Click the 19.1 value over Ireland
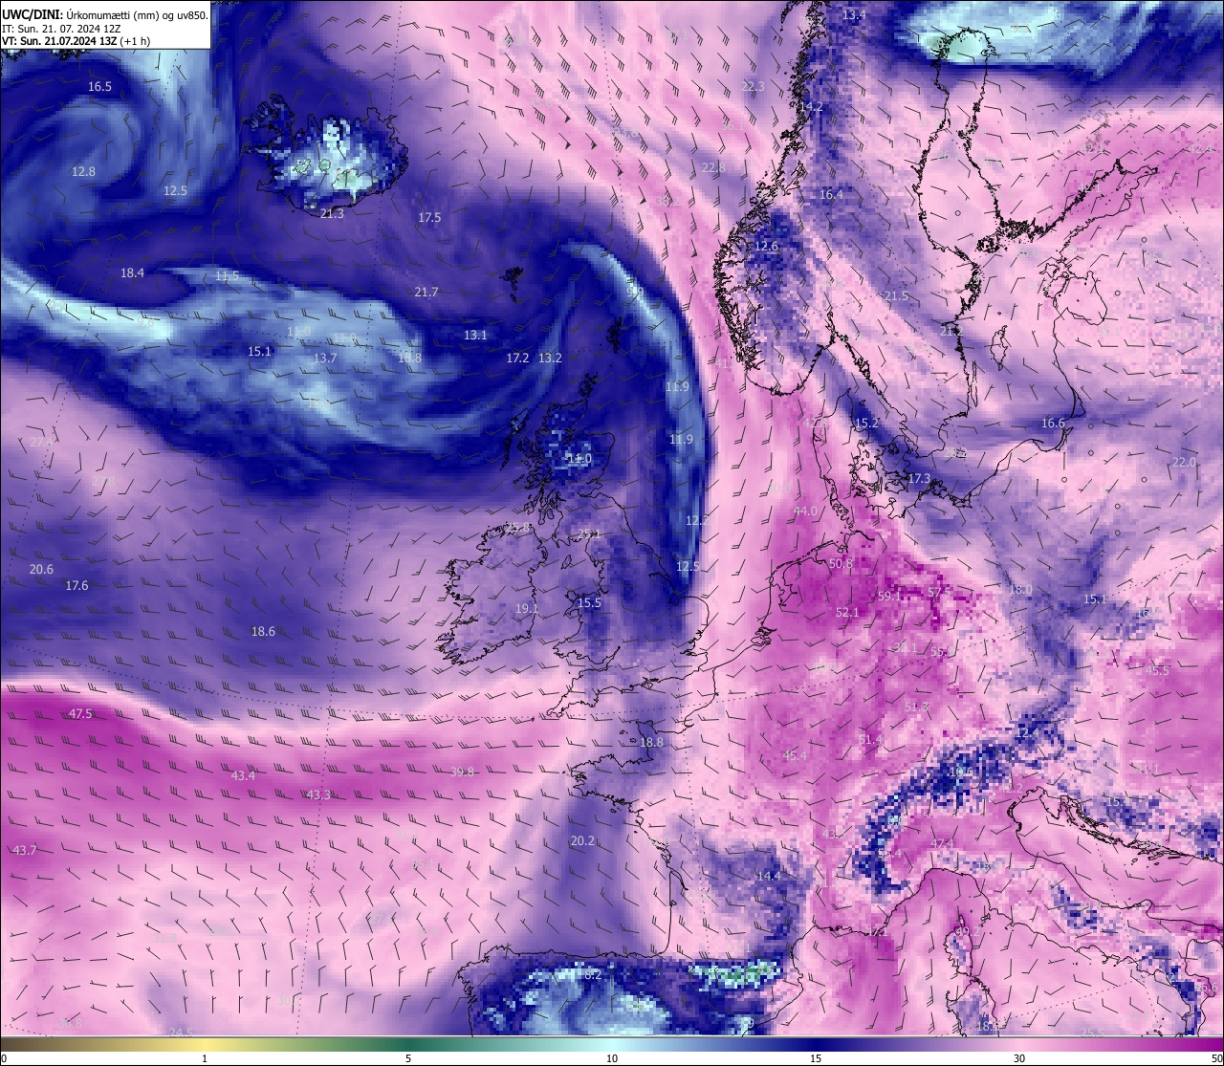Viewport: 1224px width, 1066px height. tap(527, 609)
